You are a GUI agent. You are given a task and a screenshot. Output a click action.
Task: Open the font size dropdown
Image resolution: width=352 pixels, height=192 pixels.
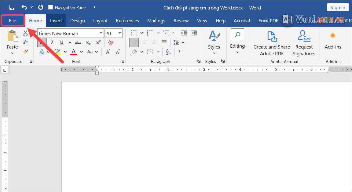point(119,33)
